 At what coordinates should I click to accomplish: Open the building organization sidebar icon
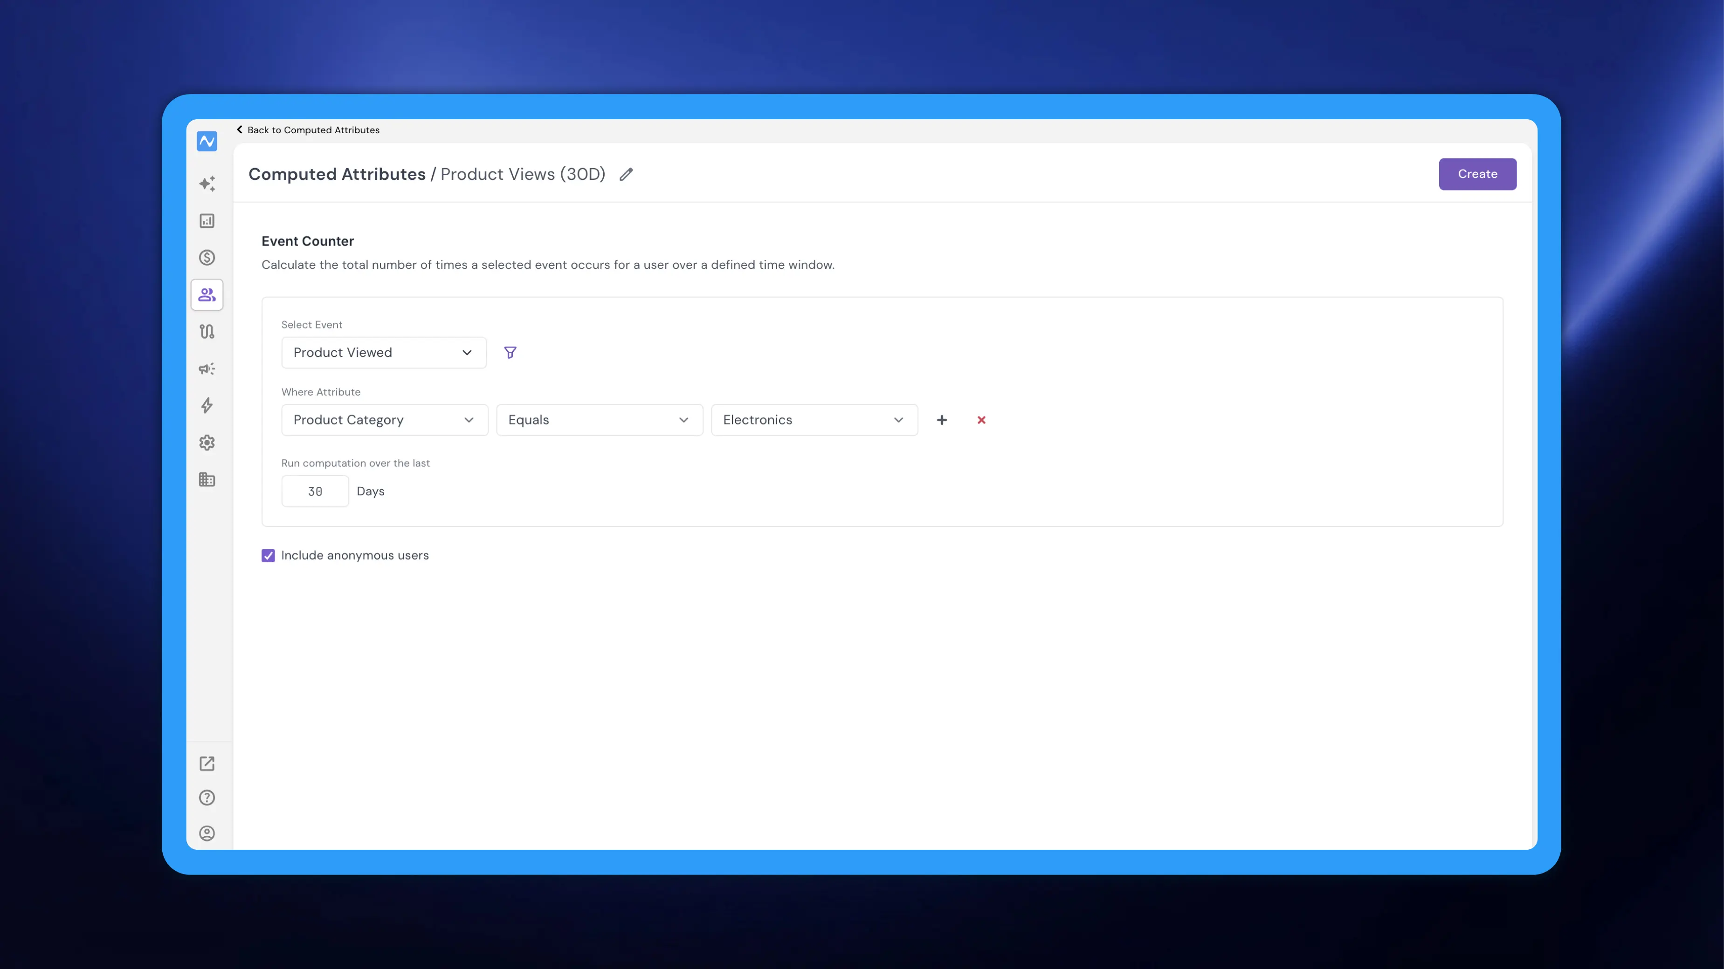click(x=207, y=479)
